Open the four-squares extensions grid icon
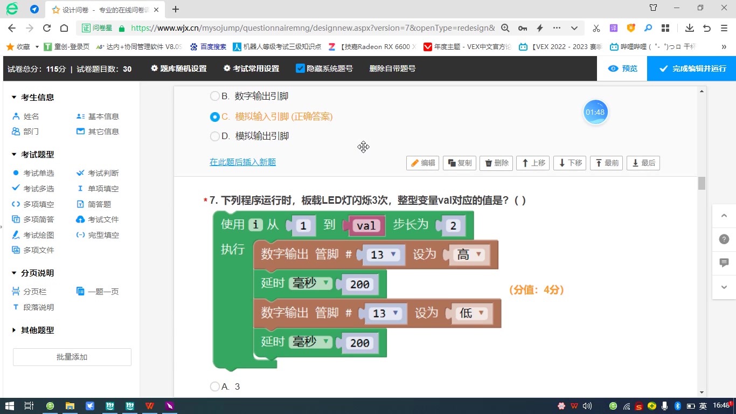 pos(665,28)
